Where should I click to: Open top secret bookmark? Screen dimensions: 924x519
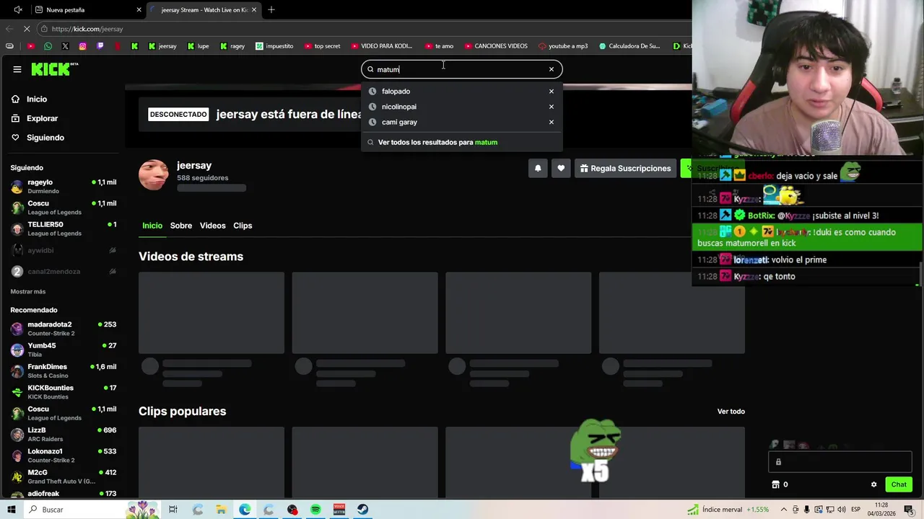(x=322, y=46)
